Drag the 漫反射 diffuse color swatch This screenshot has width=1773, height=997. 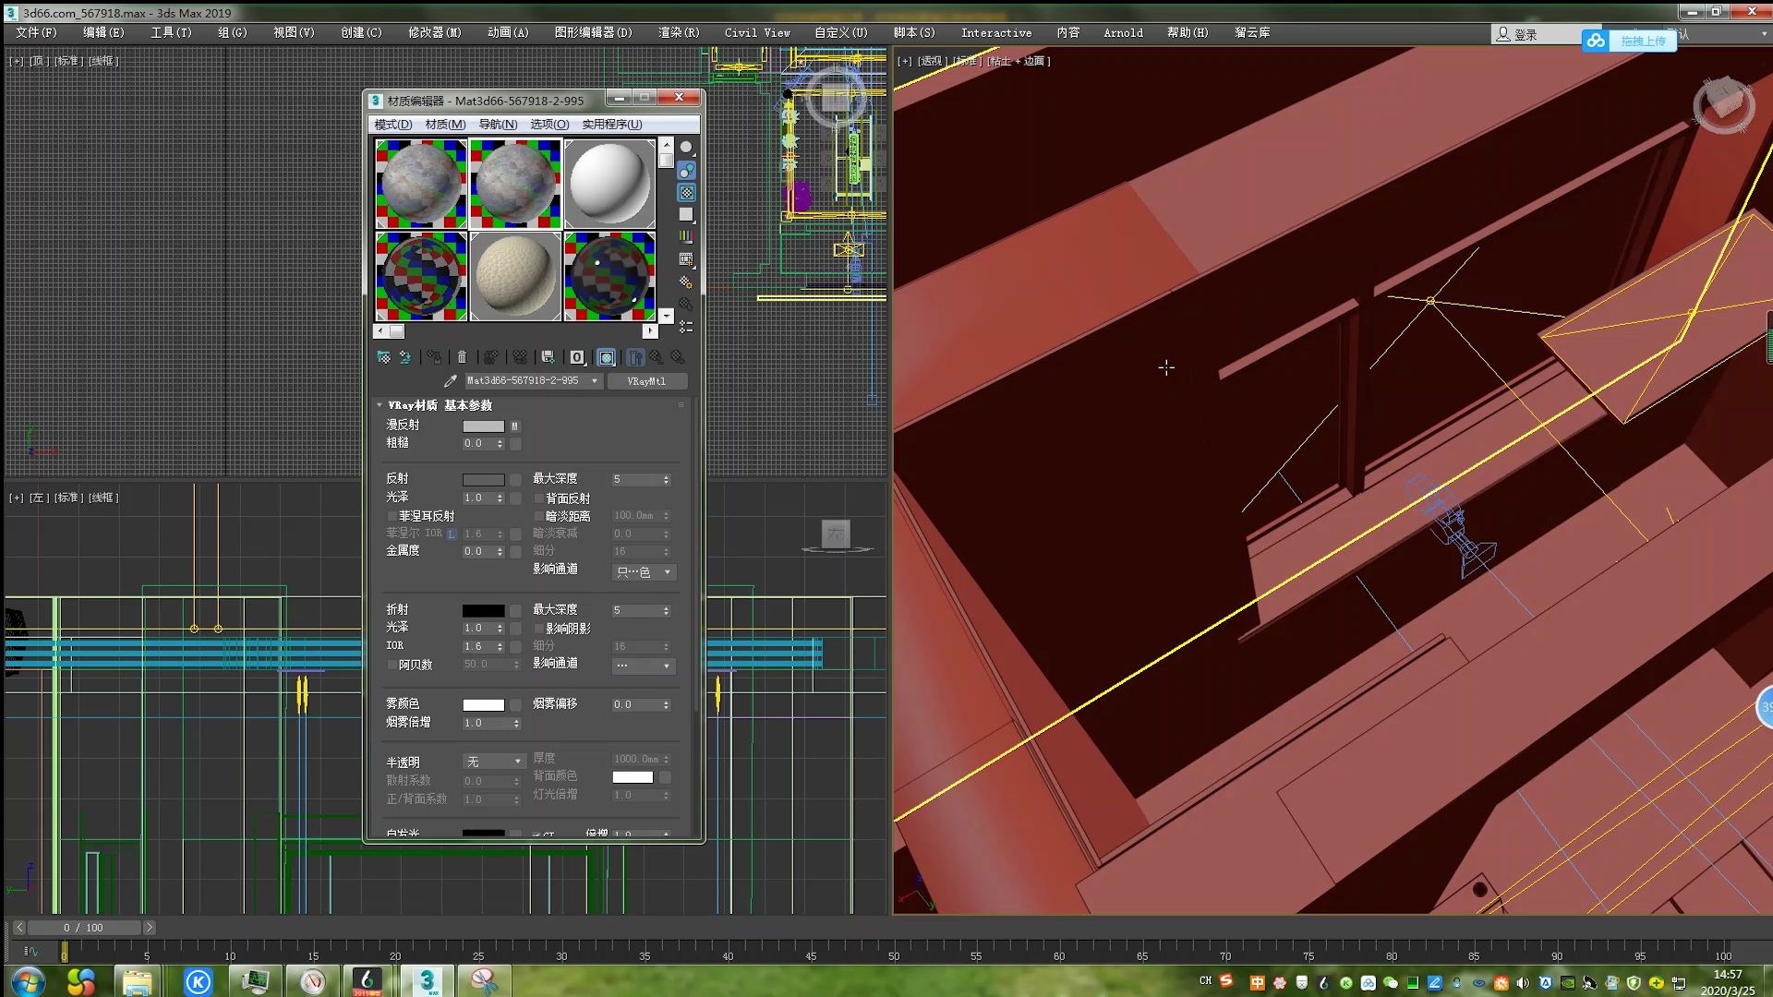point(484,425)
